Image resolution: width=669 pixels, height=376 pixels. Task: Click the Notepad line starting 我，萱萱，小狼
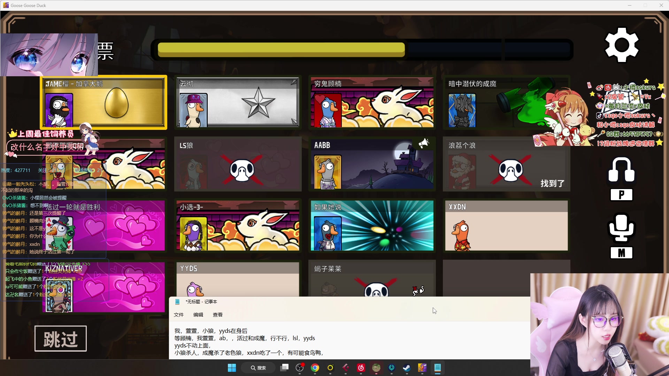pyautogui.click(x=211, y=331)
